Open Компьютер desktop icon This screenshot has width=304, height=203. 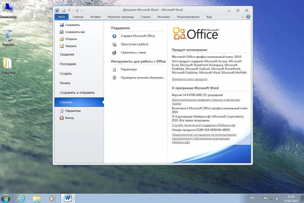pos(8,11)
